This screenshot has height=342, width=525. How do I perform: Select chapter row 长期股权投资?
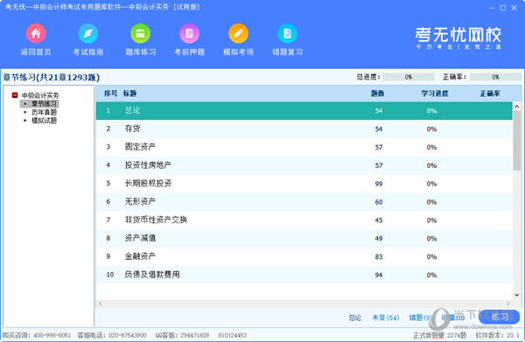pos(304,184)
